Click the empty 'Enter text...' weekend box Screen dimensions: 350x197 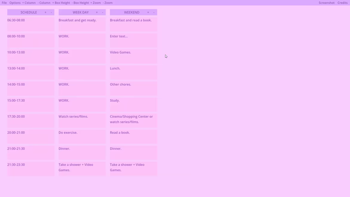click(x=133, y=40)
